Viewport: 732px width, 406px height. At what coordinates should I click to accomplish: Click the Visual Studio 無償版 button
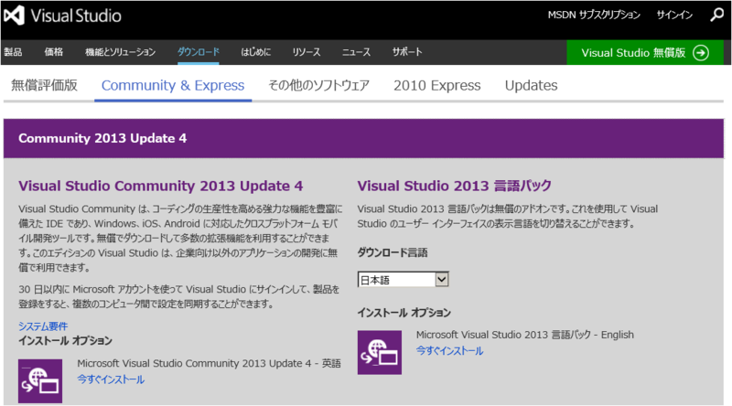645,52
